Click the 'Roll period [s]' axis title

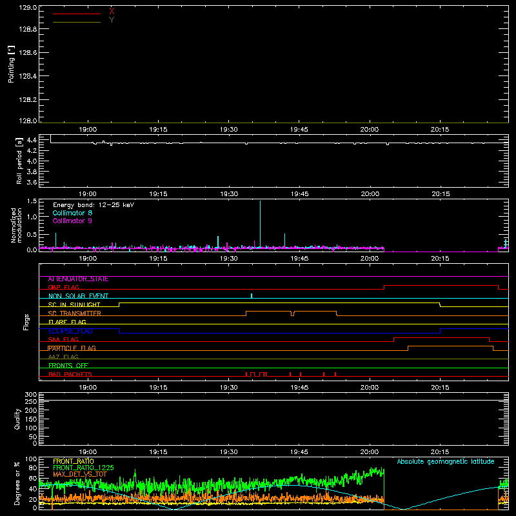[19, 161]
